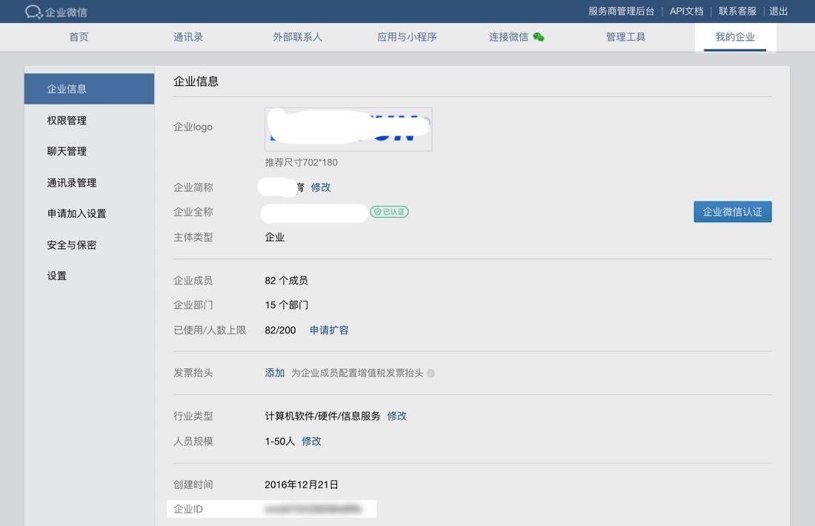
Task: Open 安全与保密 in the sidebar
Action: [72, 244]
